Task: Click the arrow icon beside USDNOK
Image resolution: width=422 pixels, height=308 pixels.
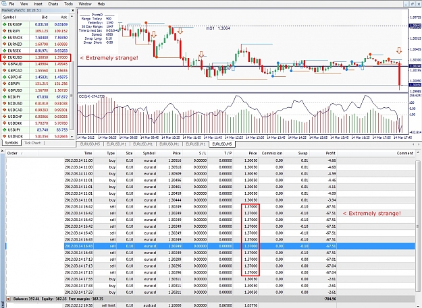Action: tap(4, 136)
